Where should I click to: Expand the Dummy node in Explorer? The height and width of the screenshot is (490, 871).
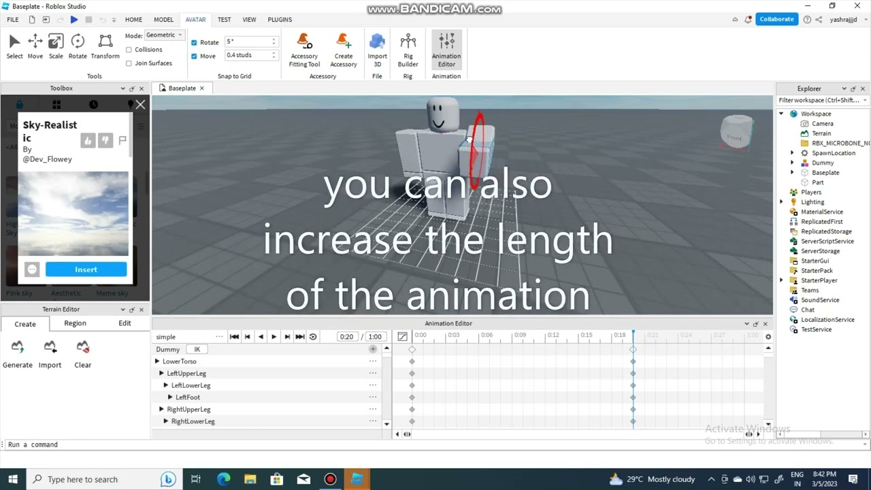pyautogui.click(x=791, y=163)
